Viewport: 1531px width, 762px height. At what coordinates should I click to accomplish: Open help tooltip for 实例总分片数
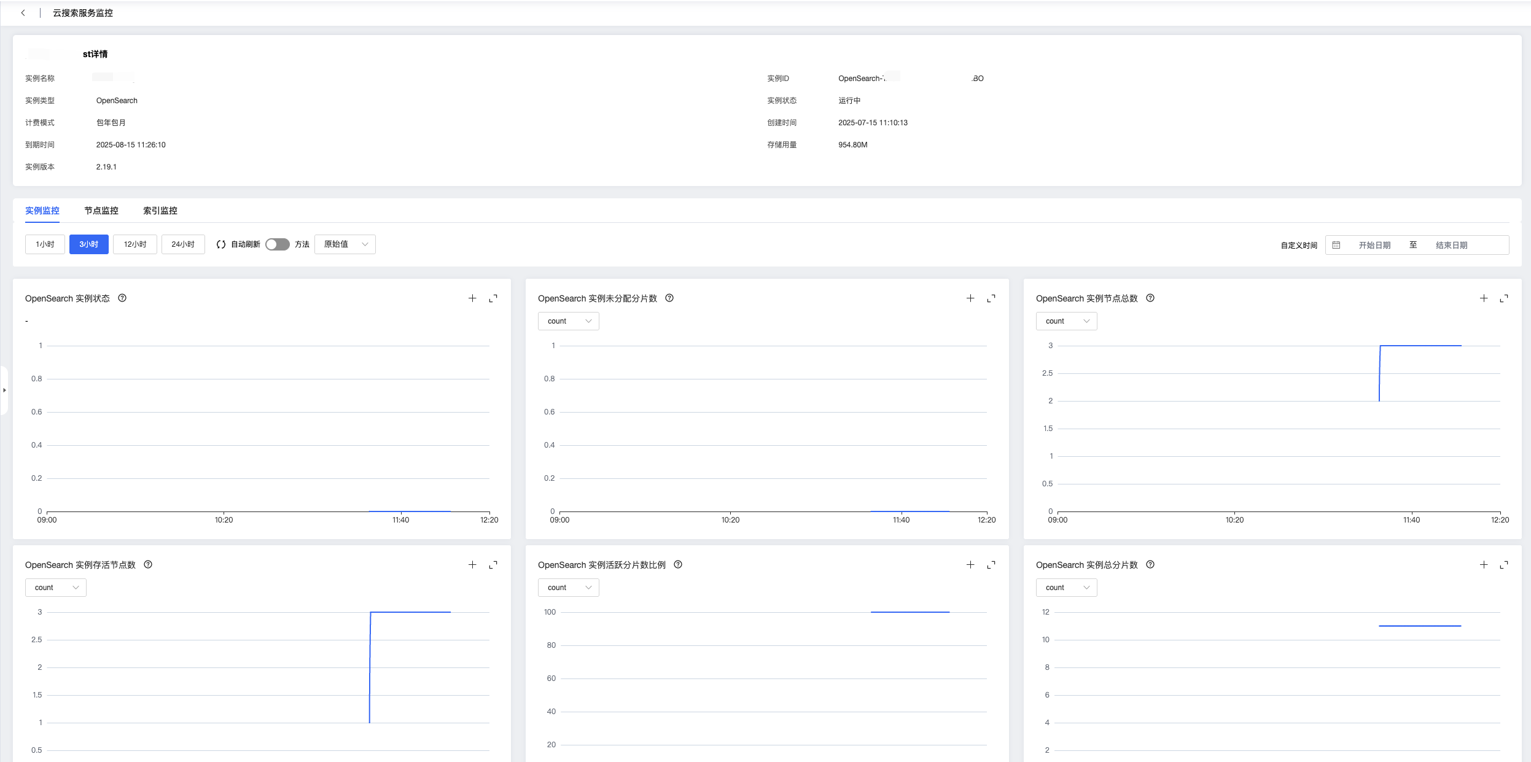pyautogui.click(x=1150, y=565)
